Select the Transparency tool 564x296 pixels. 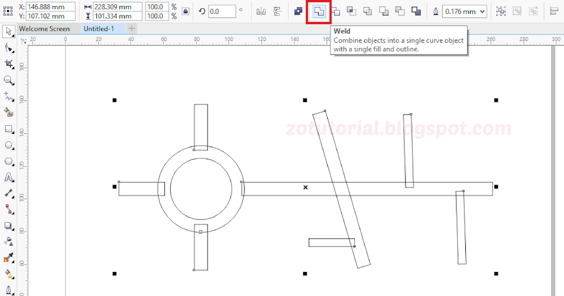tap(8, 241)
